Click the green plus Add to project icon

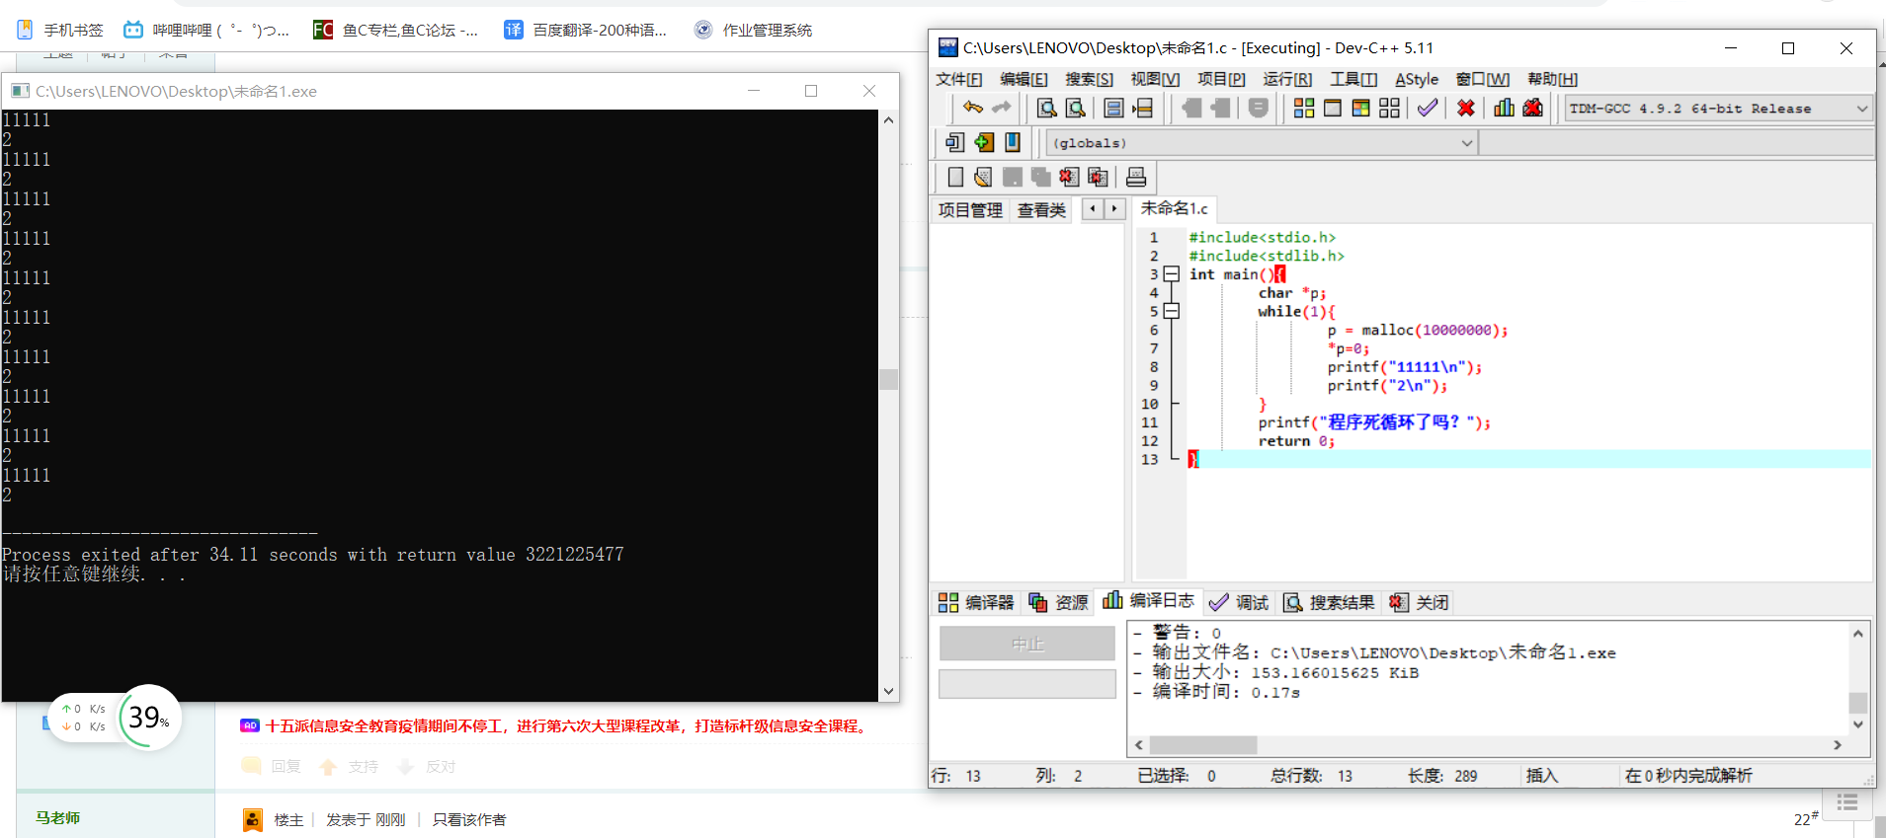point(984,142)
